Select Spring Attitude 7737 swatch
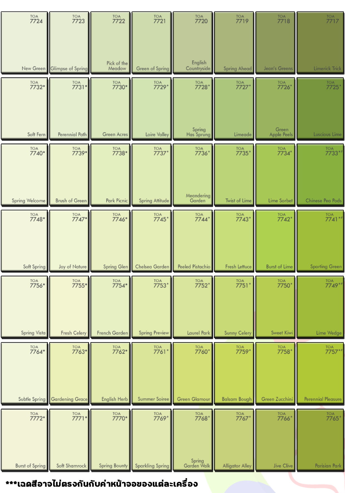The width and height of the screenshot is (345, 493). pos(152,175)
